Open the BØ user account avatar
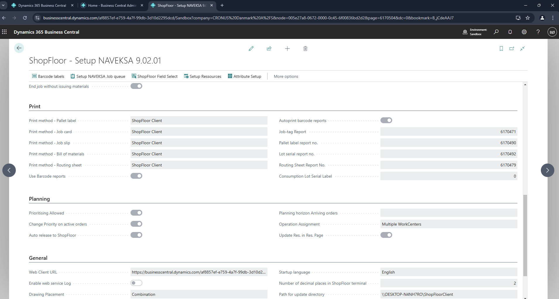Image resolution: width=559 pixels, height=299 pixels. (x=552, y=32)
